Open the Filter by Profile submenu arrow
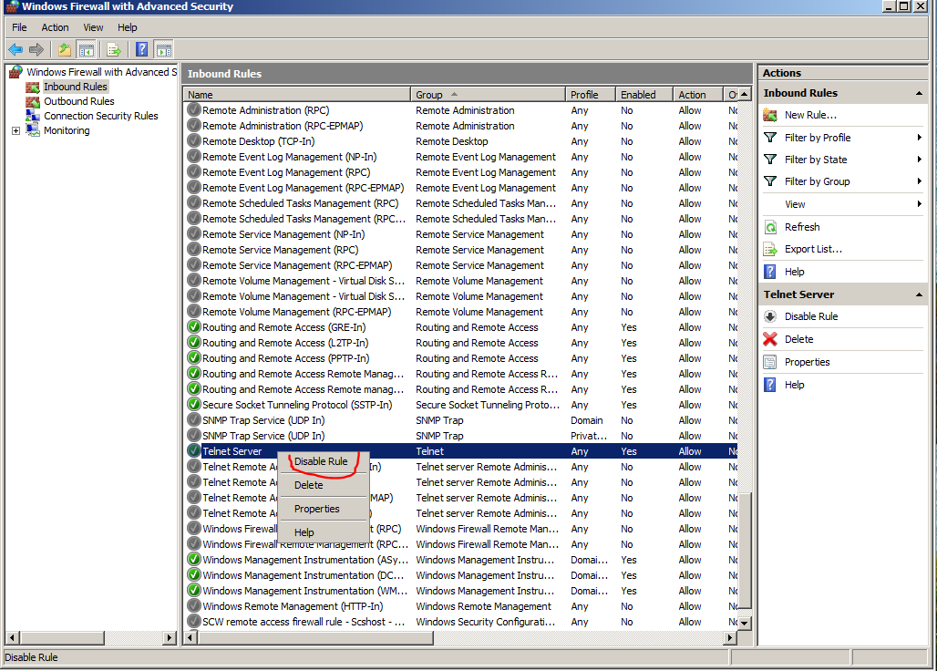This screenshot has height=671, width=937. (920, 138)
